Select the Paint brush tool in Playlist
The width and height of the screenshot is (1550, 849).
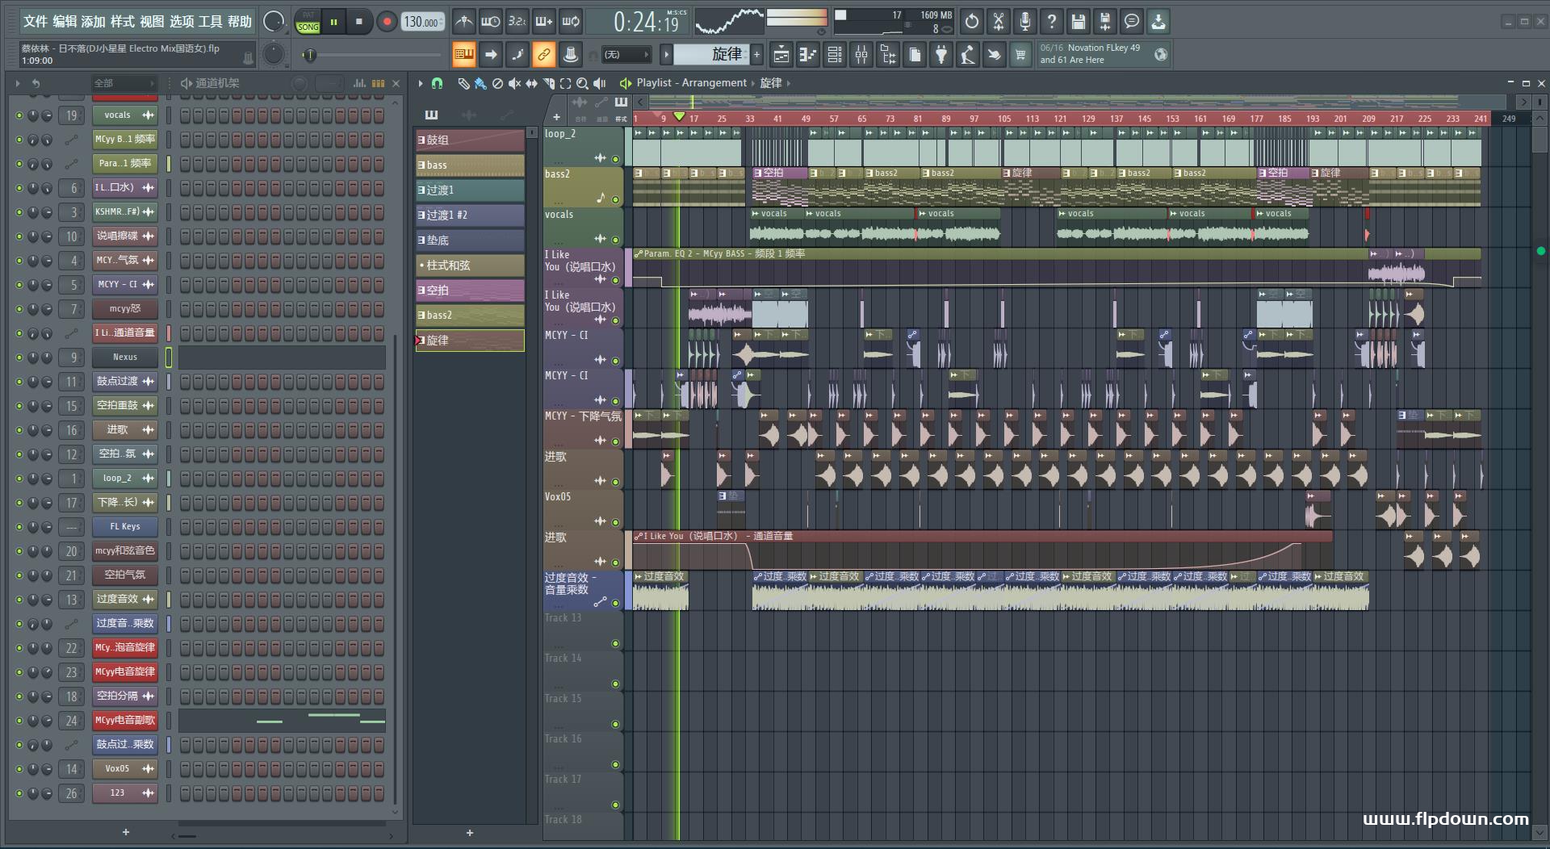coord(480,83)
